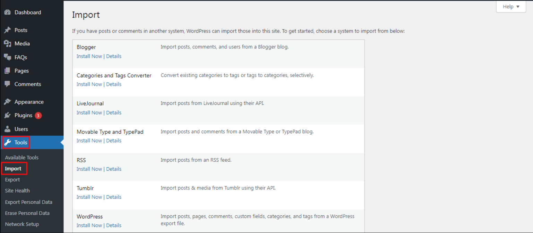
Task: Click the Blogger importer title
Action: (86, 47)
